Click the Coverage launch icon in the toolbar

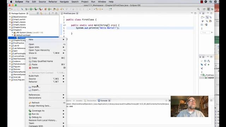[35, 9]
